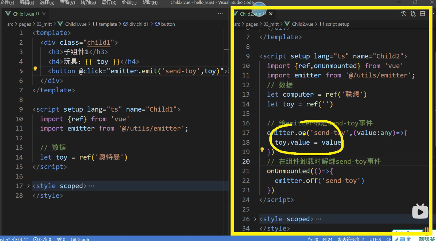438x241 pixels.
Task: Click '@/utils/emitter' import path in Child1.vue
Action: [x=152, y=128]
